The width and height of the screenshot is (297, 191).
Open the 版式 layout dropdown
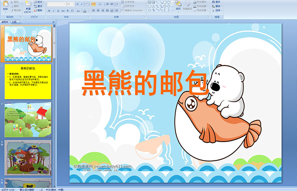click(x=39, y=2)
